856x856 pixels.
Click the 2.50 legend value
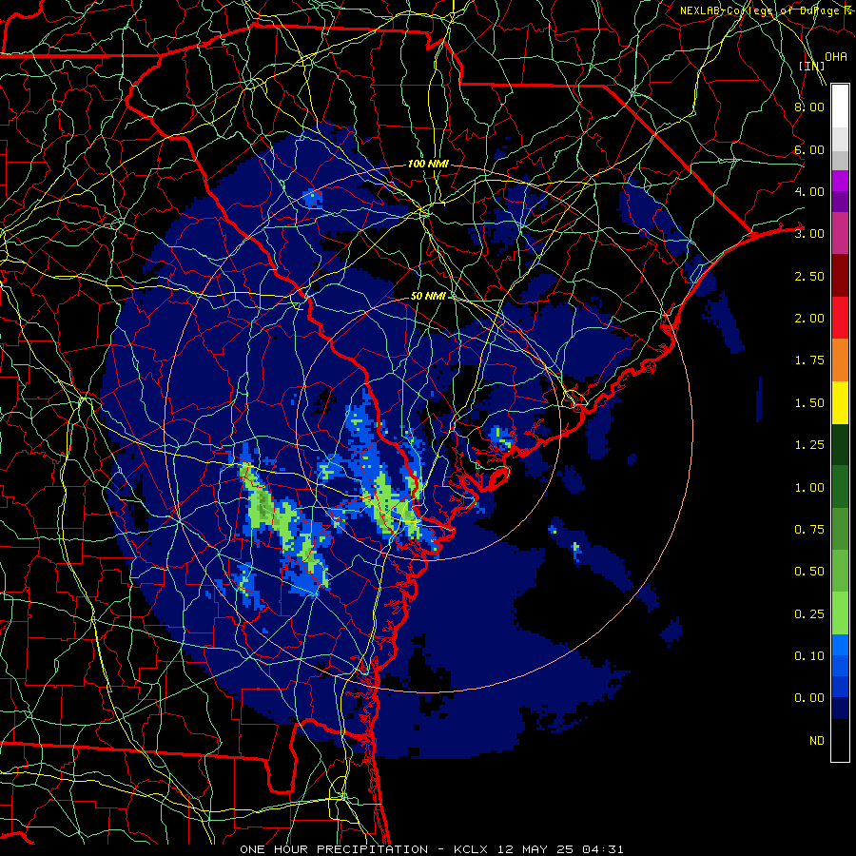(809, 276)
